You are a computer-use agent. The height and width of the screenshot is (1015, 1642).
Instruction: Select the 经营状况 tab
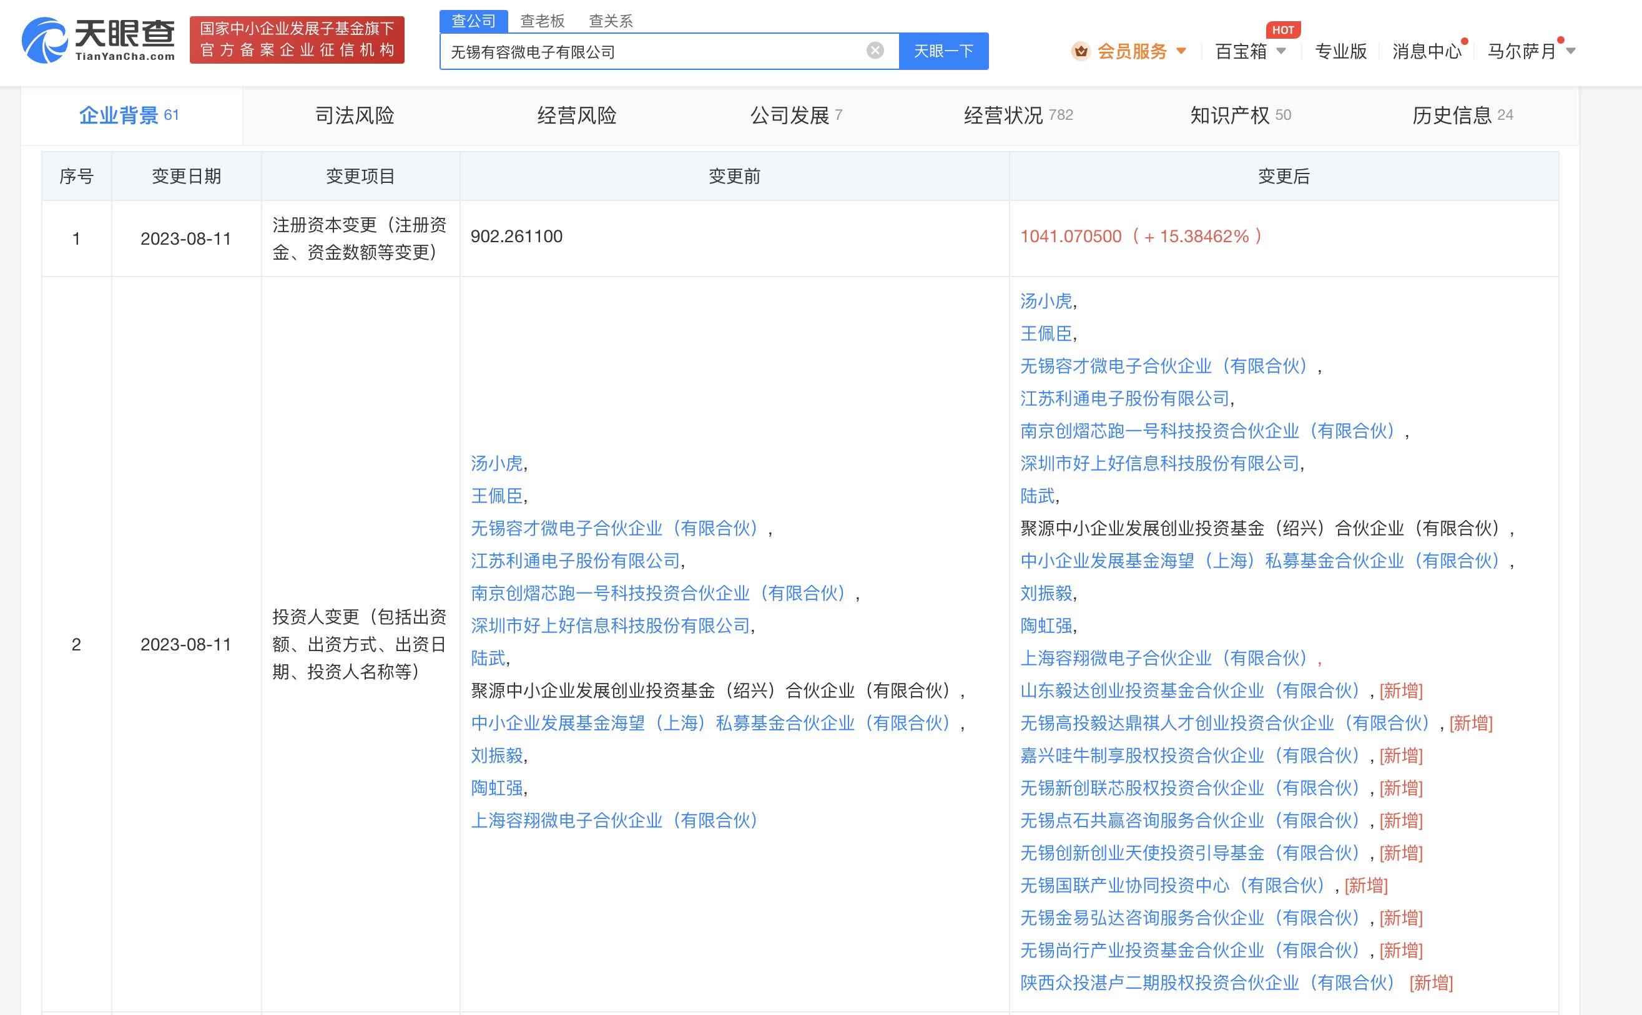[x=1018, y=115]
